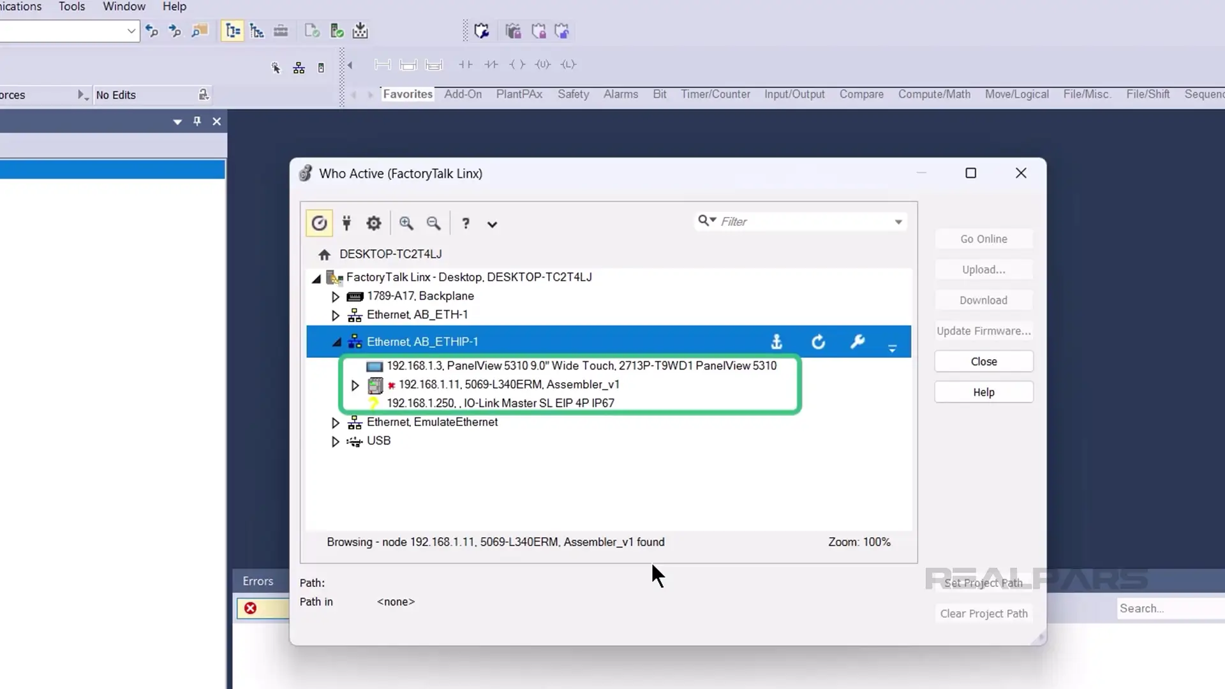The width and height of the screenshot is (1225, 689).
Task: Click the magnifier search options icon beside Filter
Action: tap(706, 221)
